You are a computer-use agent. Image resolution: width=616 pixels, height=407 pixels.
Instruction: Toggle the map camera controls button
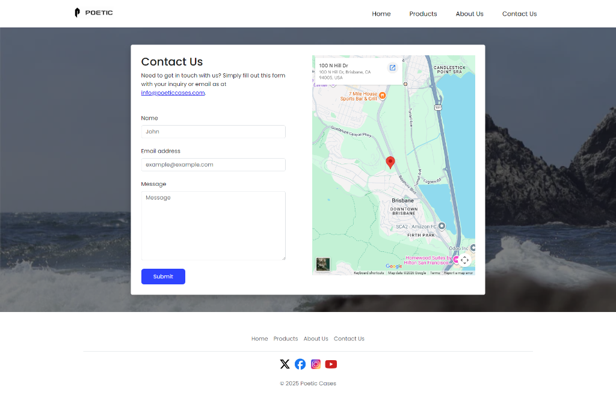tap(465, 260)
